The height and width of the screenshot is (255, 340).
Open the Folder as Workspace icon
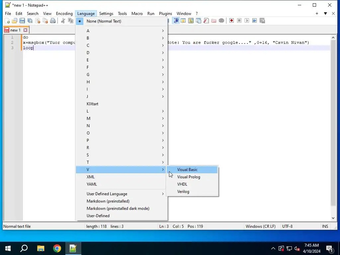pos(214,21)
